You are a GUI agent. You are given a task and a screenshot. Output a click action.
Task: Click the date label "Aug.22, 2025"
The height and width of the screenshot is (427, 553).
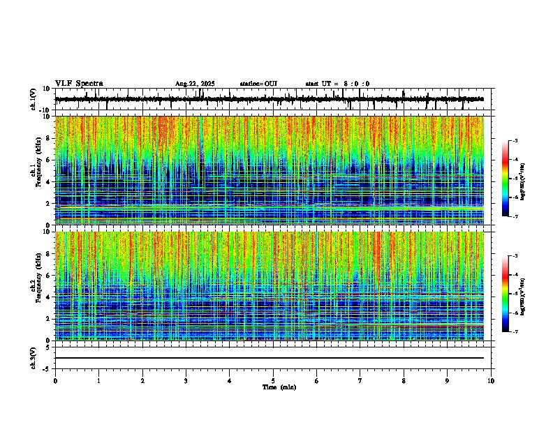click(195, 84)
